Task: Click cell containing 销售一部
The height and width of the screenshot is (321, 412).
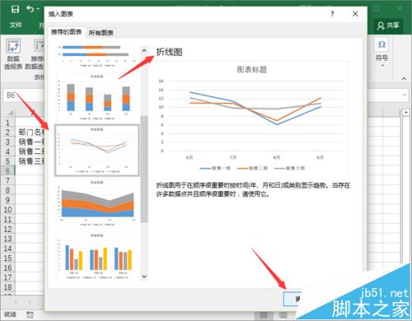Action: click(x=30, y=142)
